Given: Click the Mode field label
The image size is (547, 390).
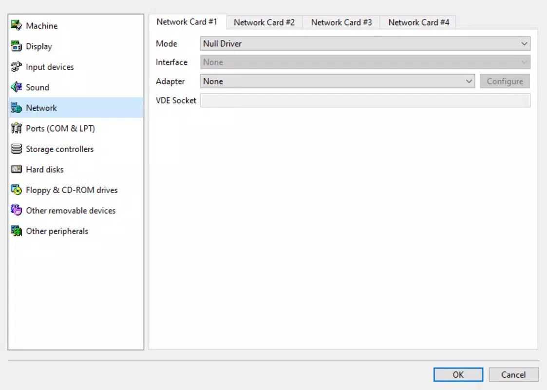Looking at the screenshot, I should click(167, 44).
